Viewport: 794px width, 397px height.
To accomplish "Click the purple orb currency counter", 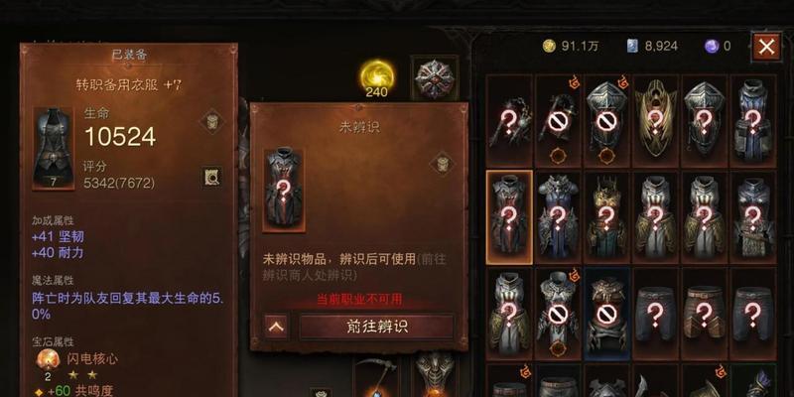I will coord(718,46).
